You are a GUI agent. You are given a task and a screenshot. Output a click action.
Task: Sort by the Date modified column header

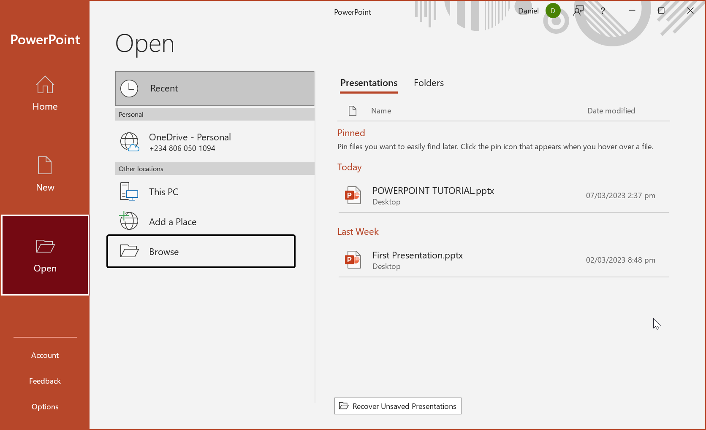[611, 111]
